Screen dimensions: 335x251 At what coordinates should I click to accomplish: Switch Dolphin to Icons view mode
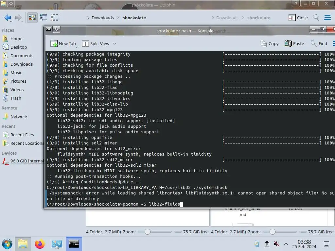click(x=32, y=18)
